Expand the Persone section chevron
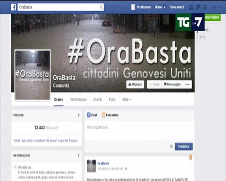The width and height of the screenshot is (226, 181). click(79, 115)
